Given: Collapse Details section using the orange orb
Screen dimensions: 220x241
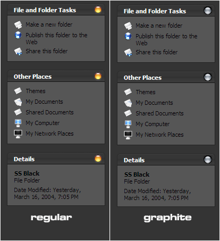Looking at the screenshot, I should click(x=98, y=159).
